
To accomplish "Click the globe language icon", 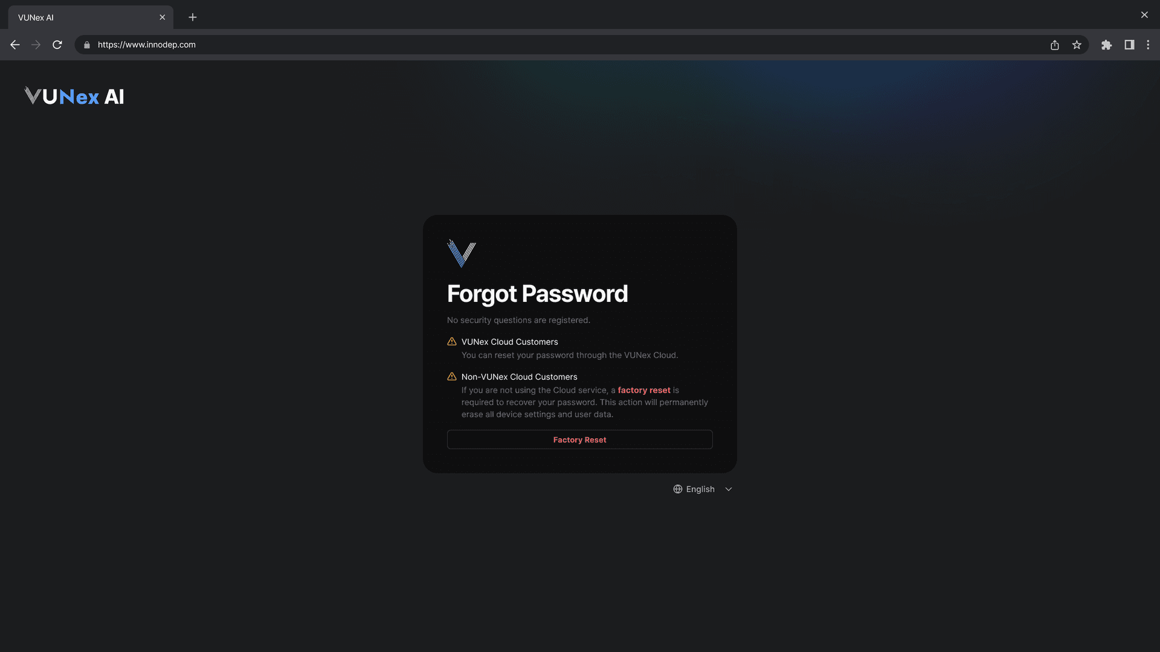I will [678, 489].
